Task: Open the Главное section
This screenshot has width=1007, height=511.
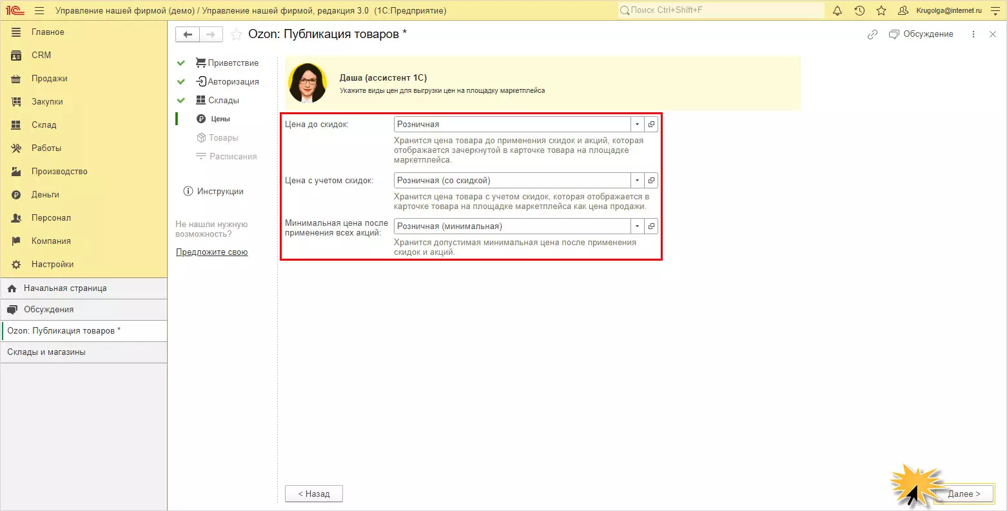Action: (x=84, y=32)
